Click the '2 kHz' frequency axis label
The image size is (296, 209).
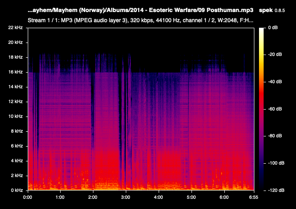coord(17,176)
